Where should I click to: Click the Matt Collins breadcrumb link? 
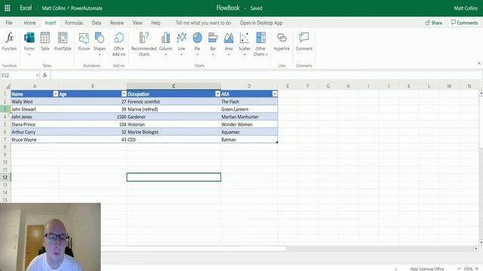pos(54,8)
